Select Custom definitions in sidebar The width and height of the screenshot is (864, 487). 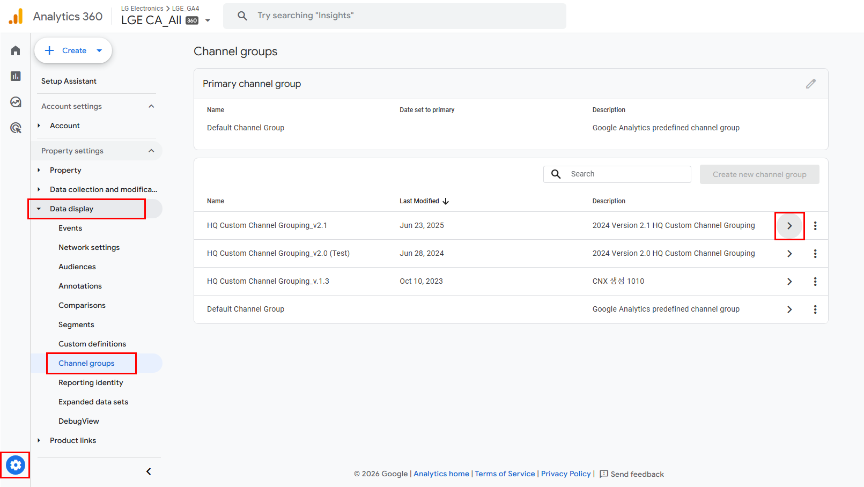92,344
